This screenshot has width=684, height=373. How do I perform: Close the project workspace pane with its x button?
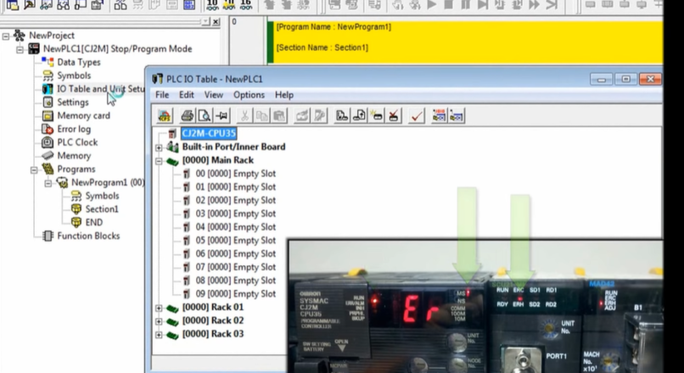216,22
